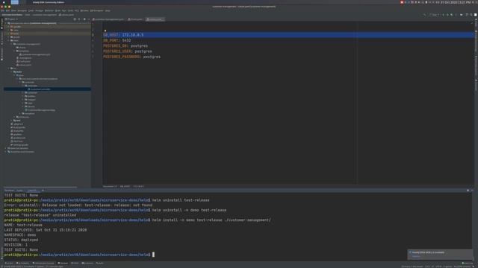Open the Project view dropdown

[x=12, y=19]
